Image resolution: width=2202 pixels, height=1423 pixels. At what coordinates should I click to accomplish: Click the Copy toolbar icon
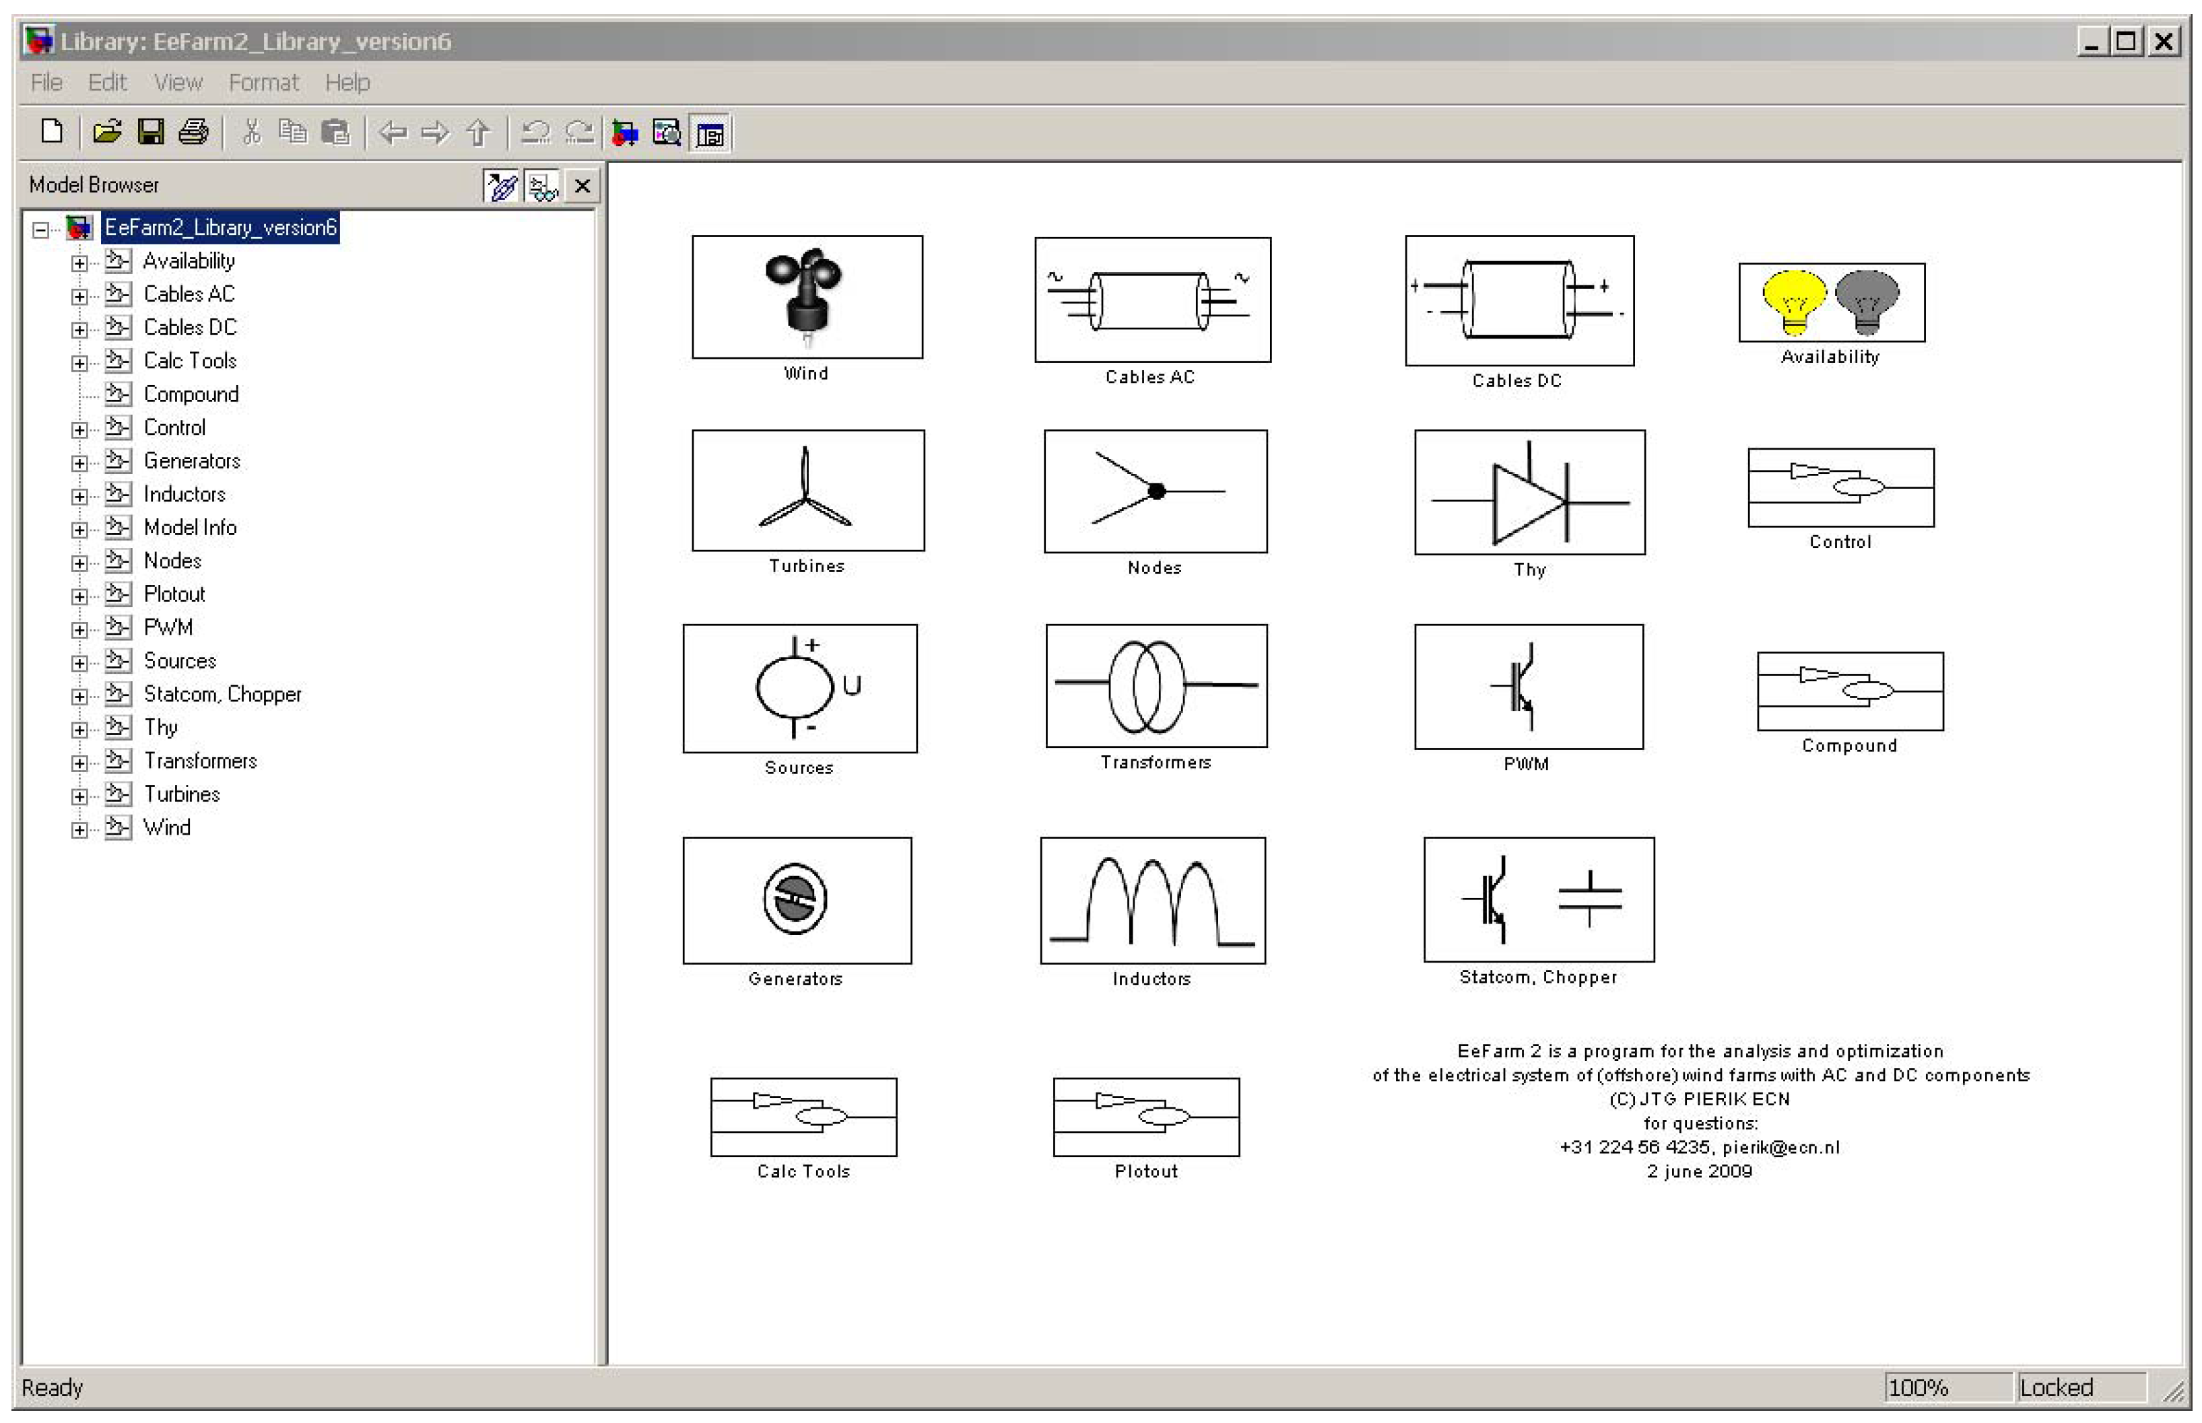(x=292, y=133)
